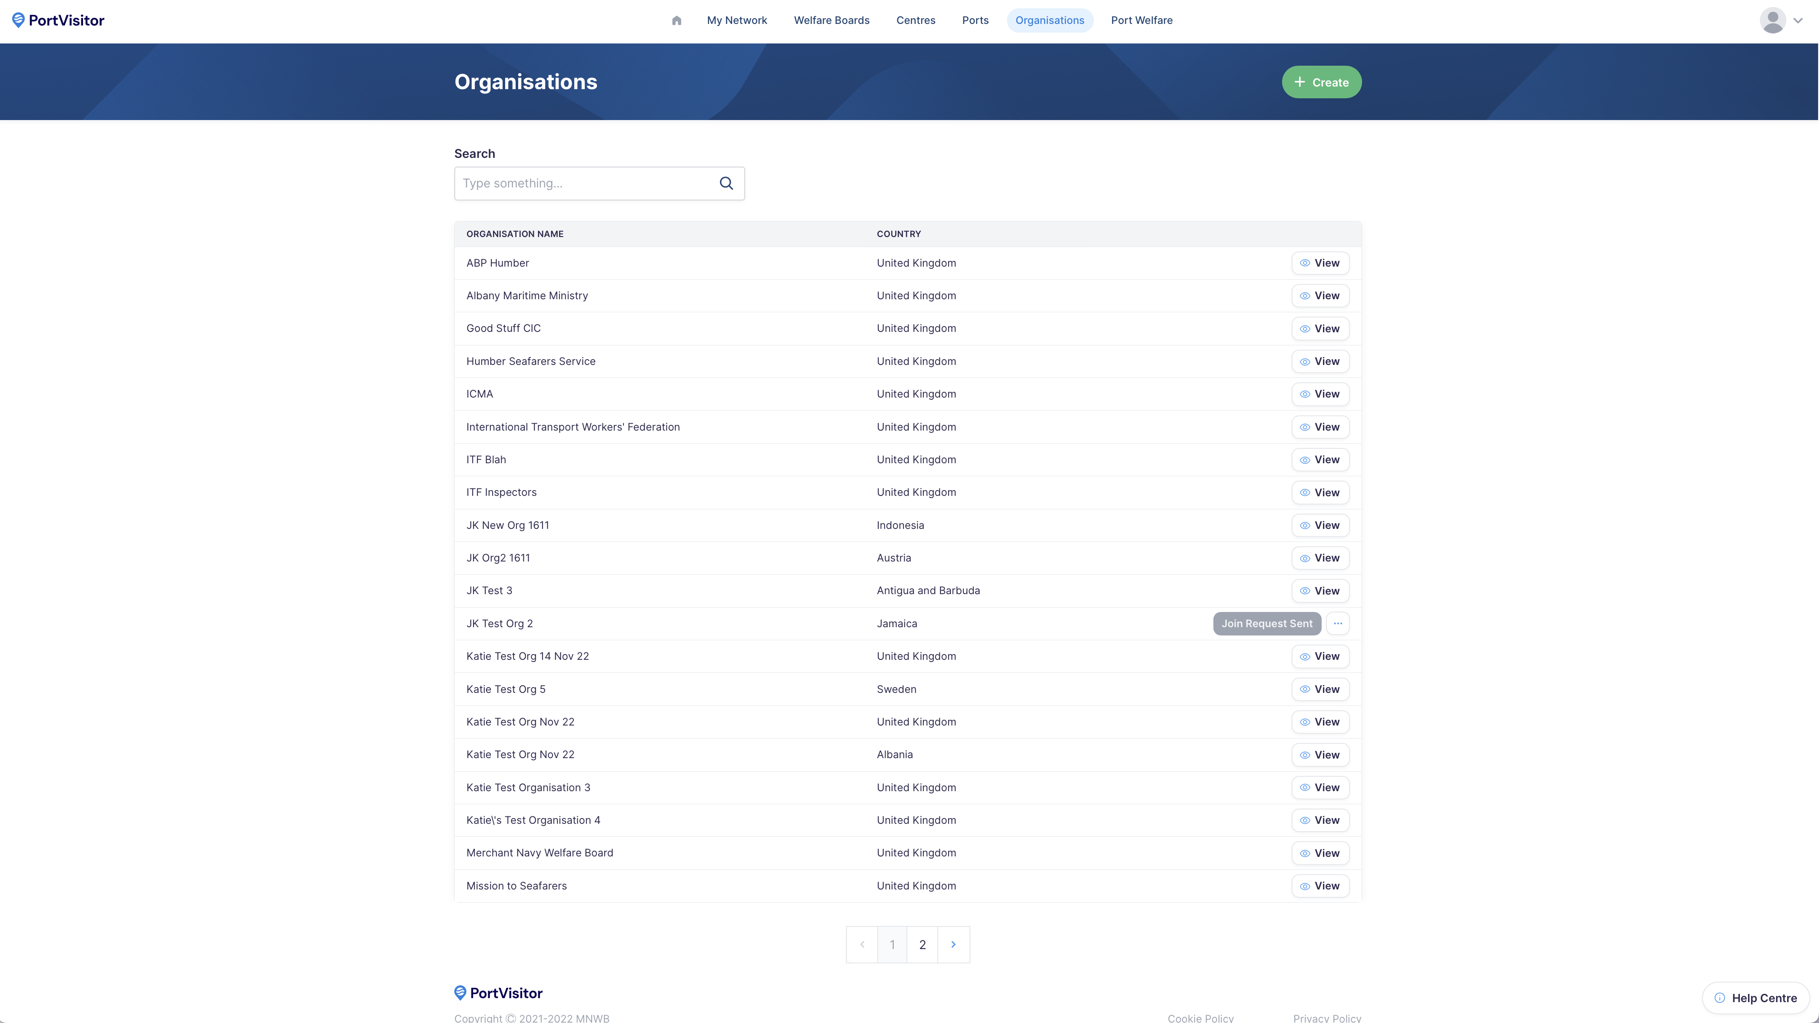
Task: View Katie Test Org 14 Nov 22
Action: (1320, 656)
